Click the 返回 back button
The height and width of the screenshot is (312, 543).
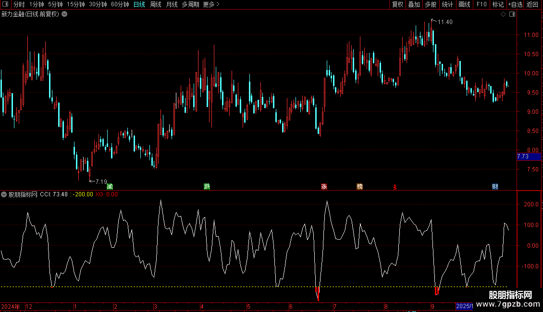click(532, 4)
